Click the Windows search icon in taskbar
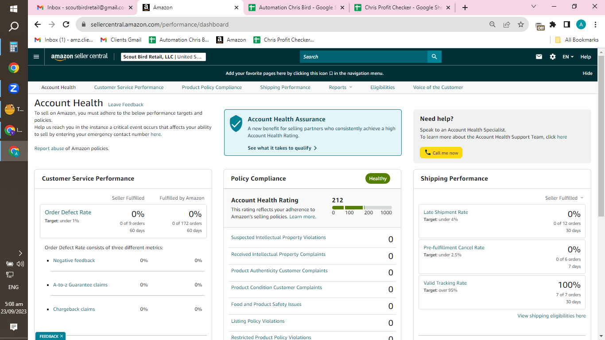 [x=14, y=27]
